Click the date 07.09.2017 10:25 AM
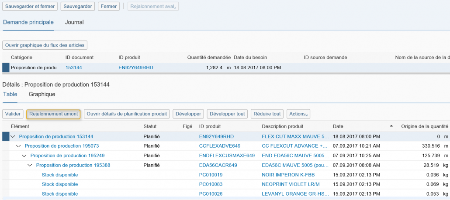Viewport: 450px width, 200px height. pyautogui.click(x=357, y=156)
